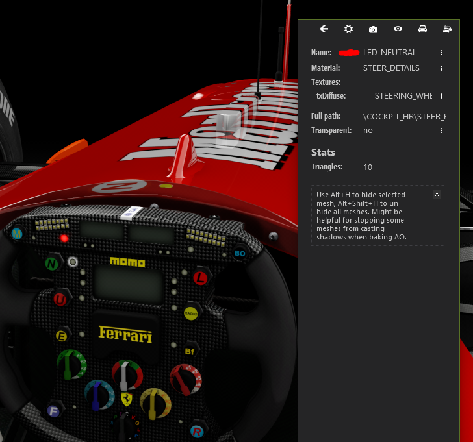Click the momo logo on steering wheel
This screenshot has height=442, width=473.
pos(127,262)
